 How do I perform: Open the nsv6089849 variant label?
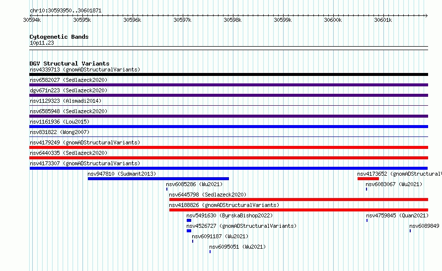point(424,226)
